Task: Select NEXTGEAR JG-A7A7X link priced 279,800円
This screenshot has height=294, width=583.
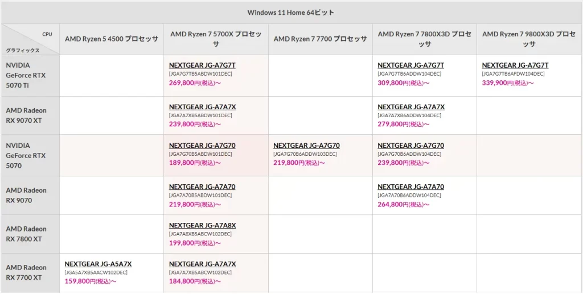Action: [x=410, y=107]
